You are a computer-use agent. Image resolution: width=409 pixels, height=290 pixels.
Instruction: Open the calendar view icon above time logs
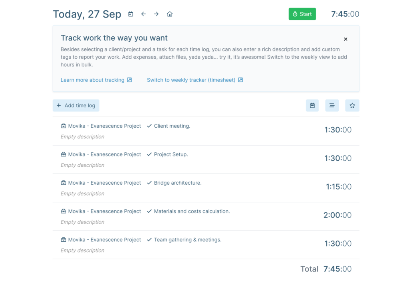(312, 105)
